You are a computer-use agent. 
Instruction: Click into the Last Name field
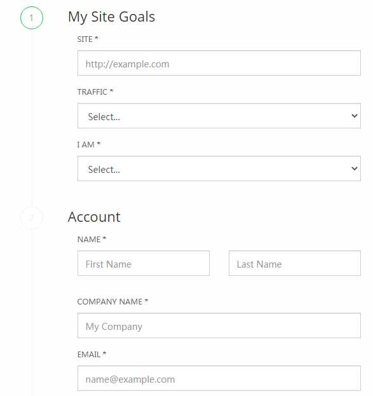[x=295, y=263]
